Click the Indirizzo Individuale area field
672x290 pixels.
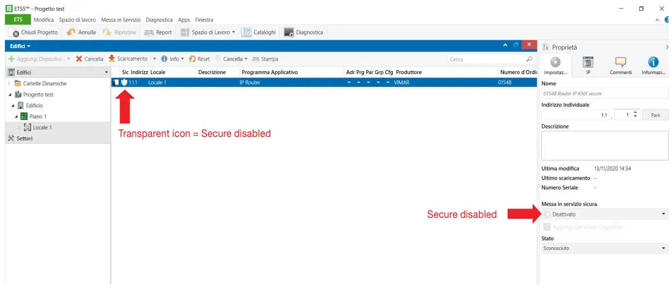[575, 115]
